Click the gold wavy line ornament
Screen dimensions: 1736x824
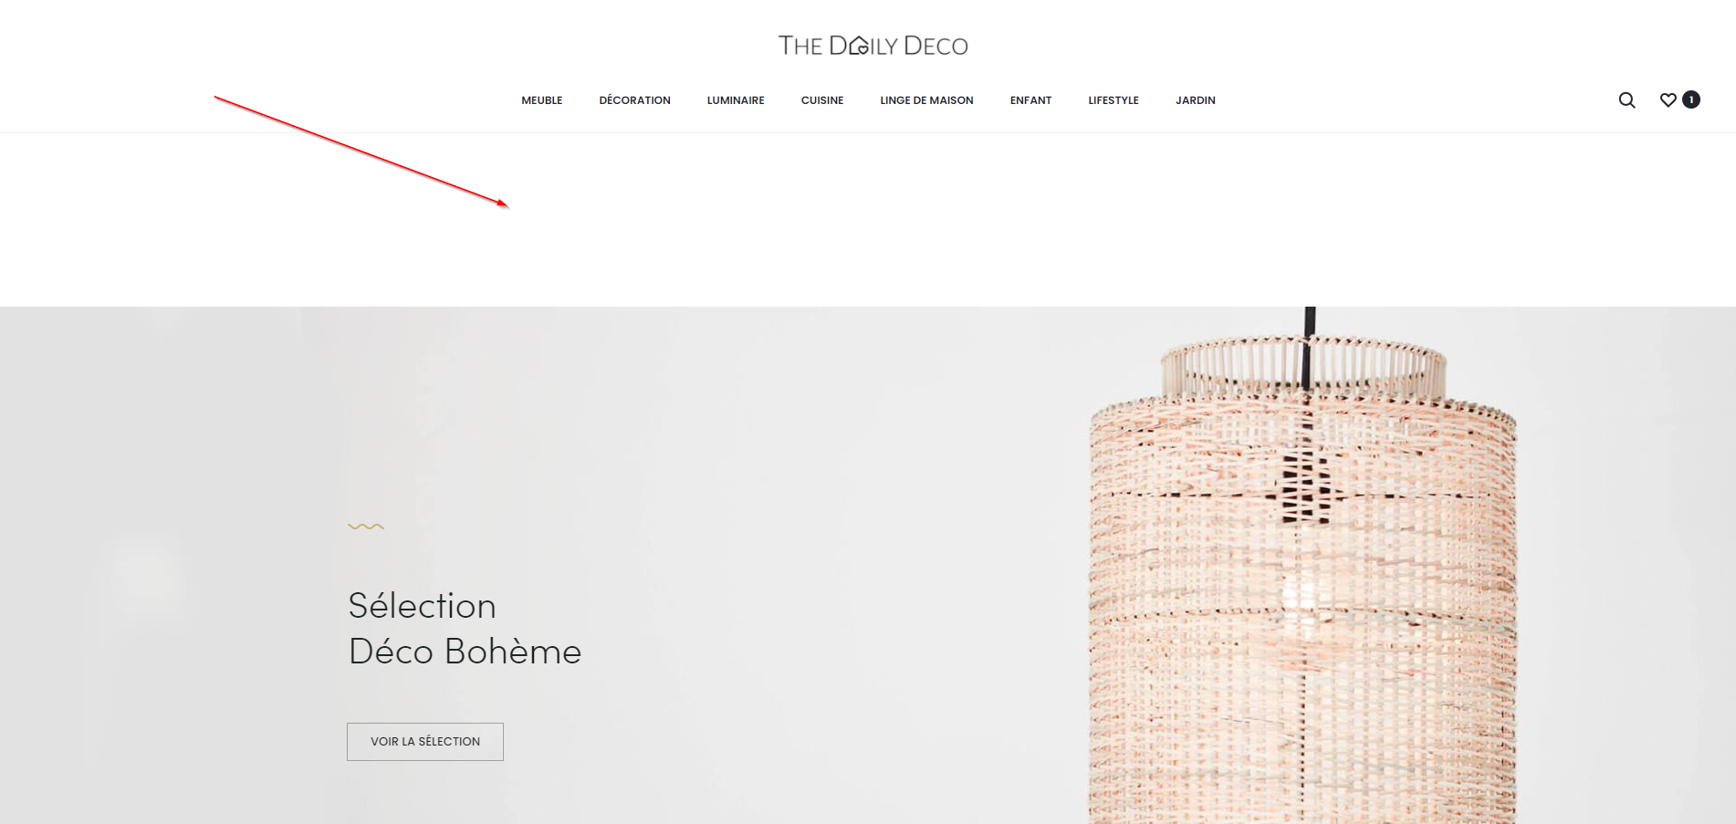pos(366,527)
